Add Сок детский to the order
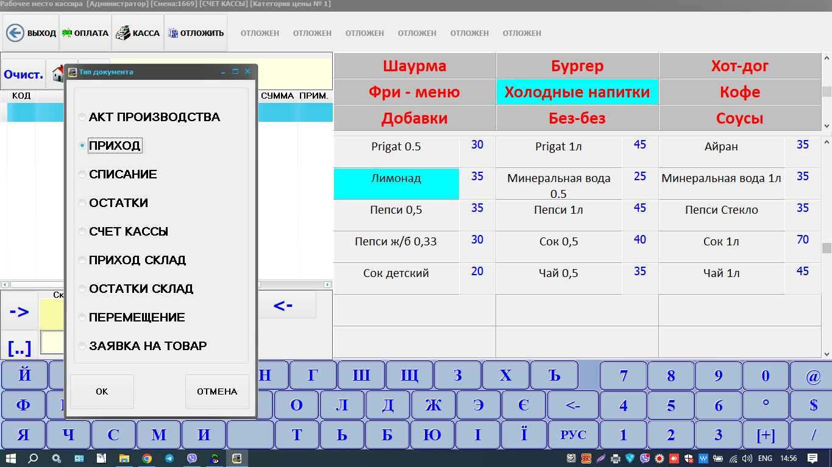 [x=396, y=279]
